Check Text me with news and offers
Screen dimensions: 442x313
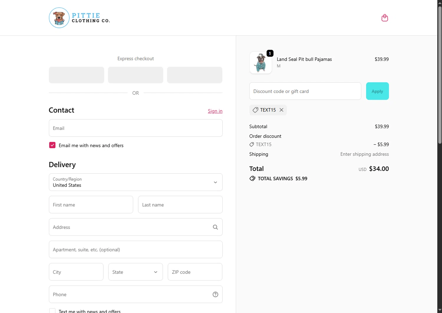[x=52, y=311]
